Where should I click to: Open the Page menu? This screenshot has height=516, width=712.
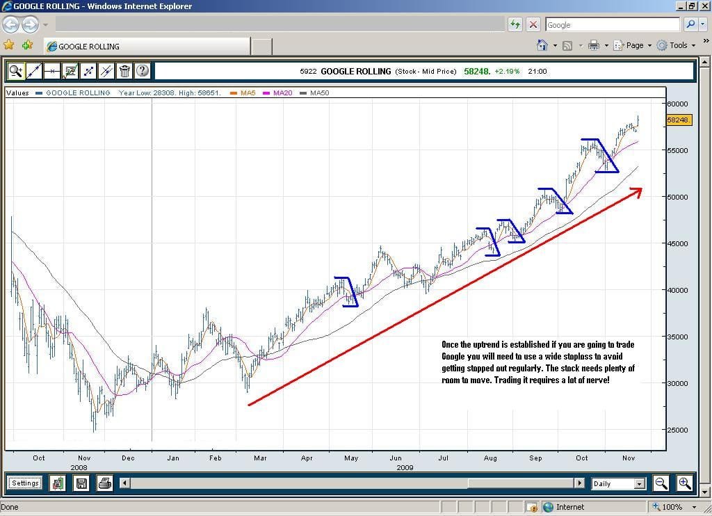pos(633,45)
